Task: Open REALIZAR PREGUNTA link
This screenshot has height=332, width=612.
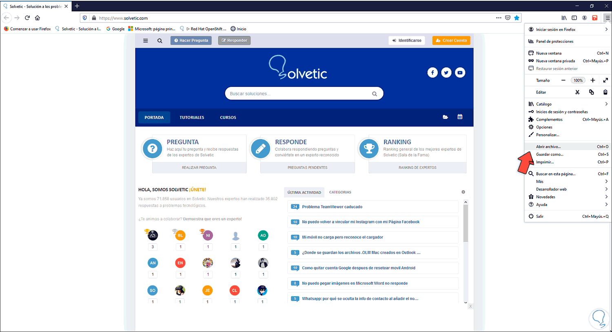Action: [199, 168]
